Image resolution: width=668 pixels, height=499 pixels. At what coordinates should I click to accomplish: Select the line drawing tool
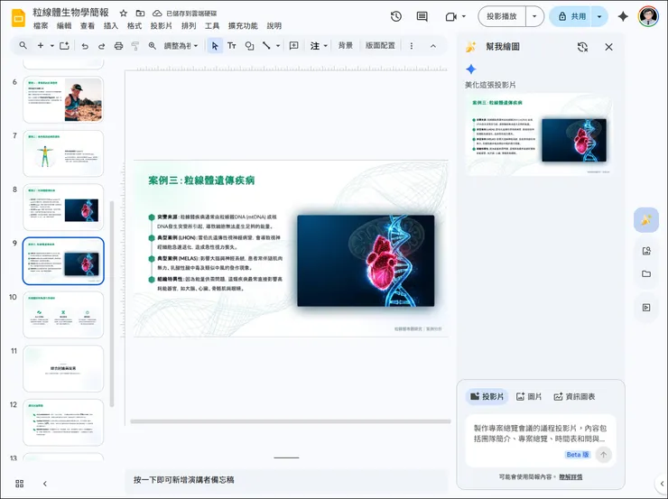pyautogui.click(x=266, y=45)
